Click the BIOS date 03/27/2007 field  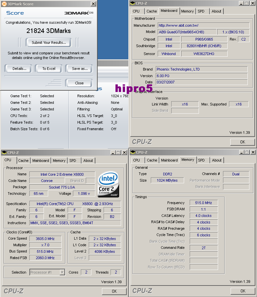pos(202,82)
